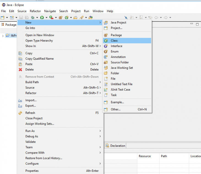Click the Back navigation arrow icon
The image size is (201, 174).
pos(156,17)
